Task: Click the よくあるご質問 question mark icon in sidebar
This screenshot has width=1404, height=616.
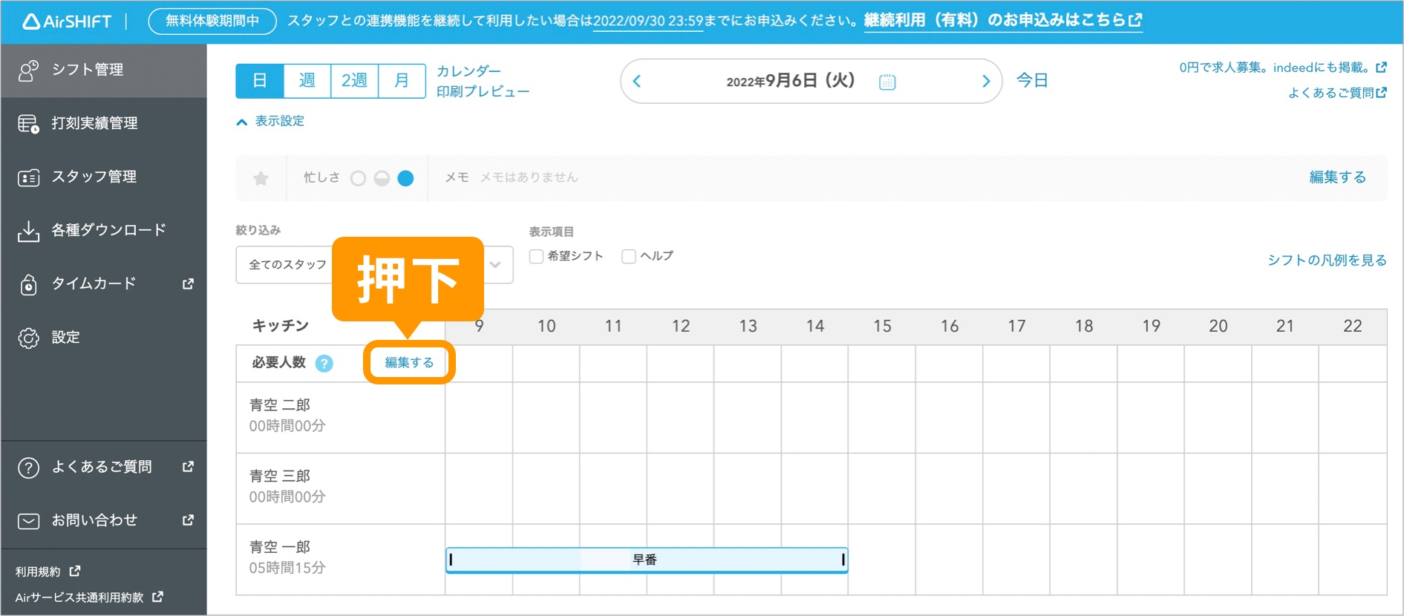Action: (x=28, y=468)
